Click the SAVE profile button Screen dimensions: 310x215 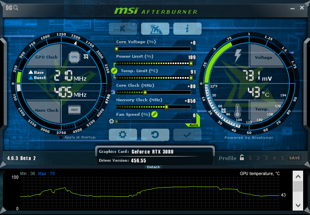295,158
